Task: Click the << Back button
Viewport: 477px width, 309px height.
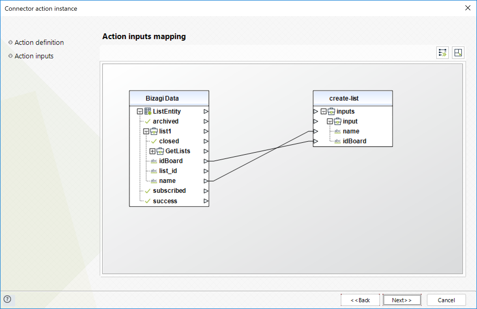Action: pyautogui.click(x=360, y=300)
